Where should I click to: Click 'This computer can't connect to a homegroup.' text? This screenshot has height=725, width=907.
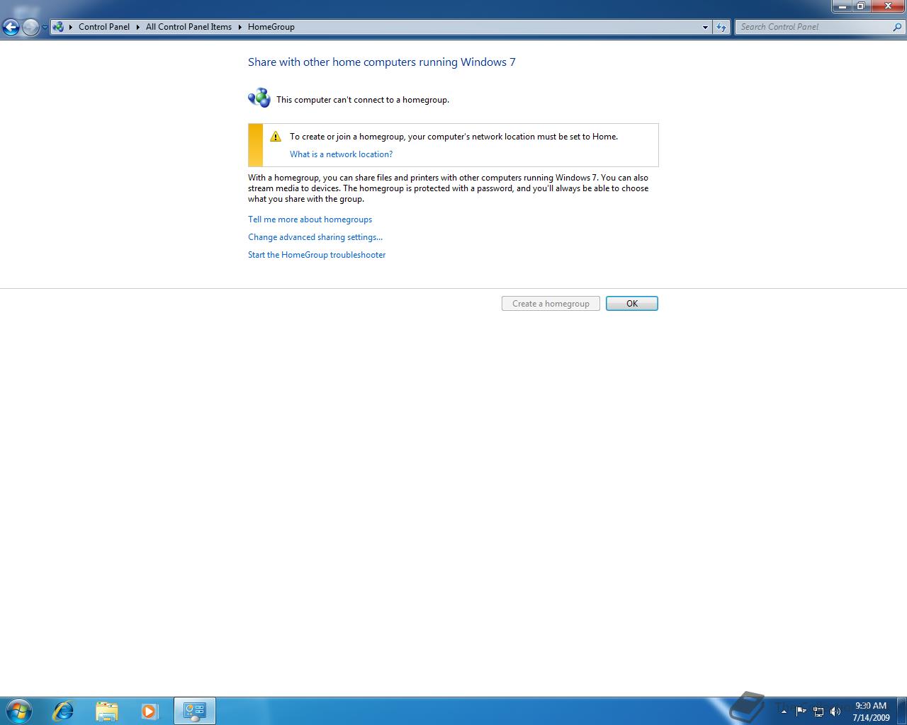pyautogui.click(x=363, y=100)
